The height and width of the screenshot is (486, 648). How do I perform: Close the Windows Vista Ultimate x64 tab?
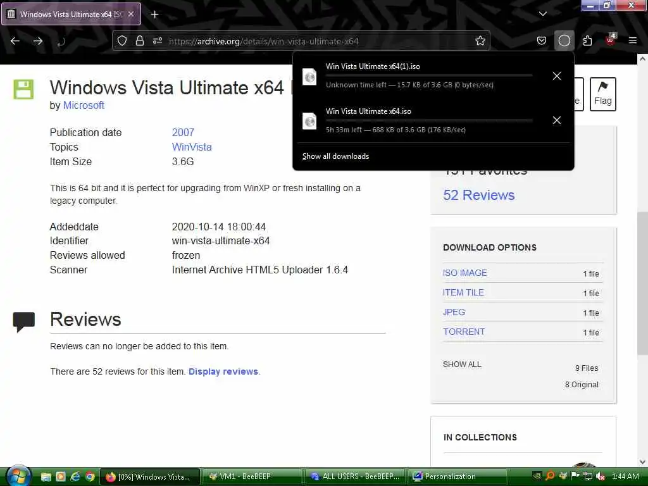[x=131, y=14]
